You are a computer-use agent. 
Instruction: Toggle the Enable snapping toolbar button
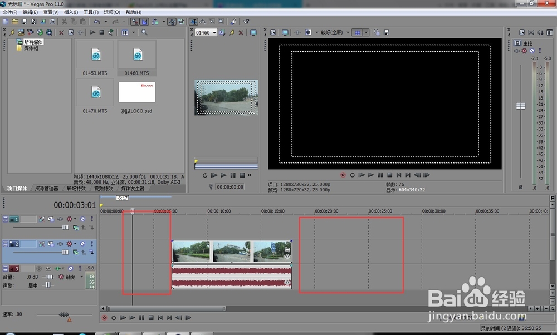click(135, 22)
